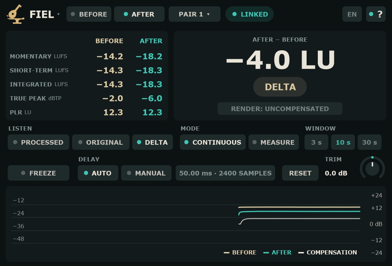Click the COMPENSATION legend entry

point(328,252)
